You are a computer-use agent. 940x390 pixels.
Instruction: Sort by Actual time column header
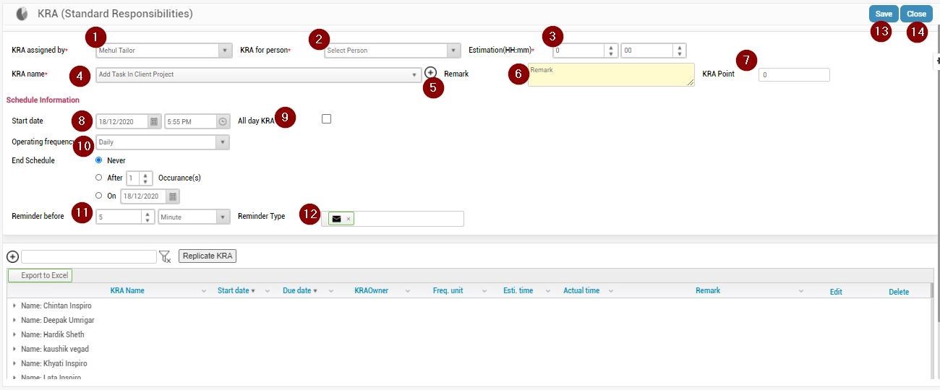click(581, 291)
